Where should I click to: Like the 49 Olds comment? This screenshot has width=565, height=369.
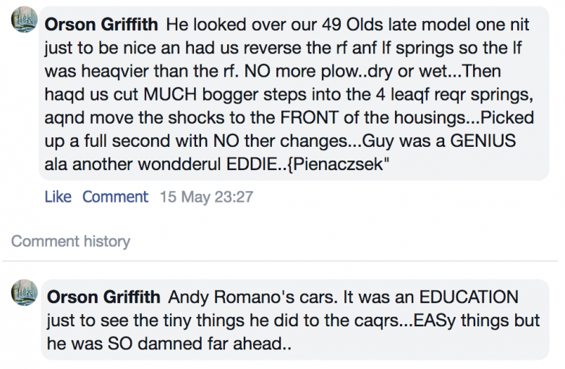[x=58, y=197]
